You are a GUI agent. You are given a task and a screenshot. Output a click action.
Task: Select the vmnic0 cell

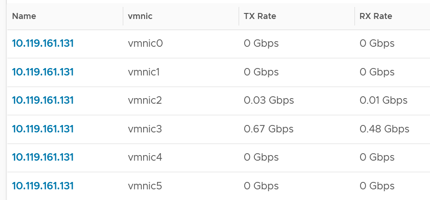[145, 44]
